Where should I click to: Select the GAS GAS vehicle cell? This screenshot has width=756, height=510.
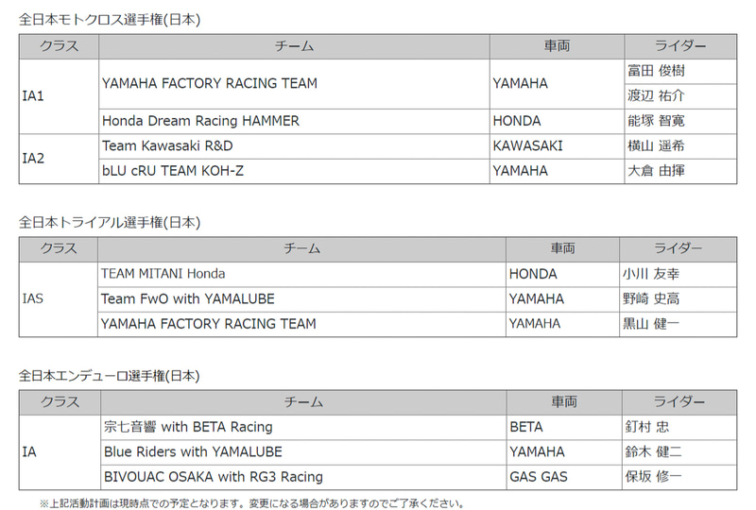(538, 477)
